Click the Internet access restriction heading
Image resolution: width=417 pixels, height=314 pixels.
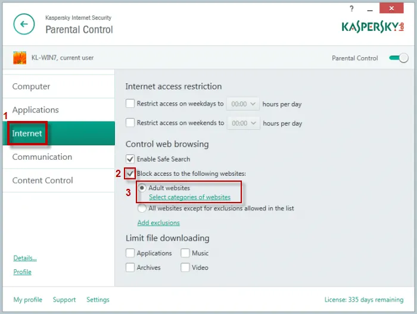173,86
